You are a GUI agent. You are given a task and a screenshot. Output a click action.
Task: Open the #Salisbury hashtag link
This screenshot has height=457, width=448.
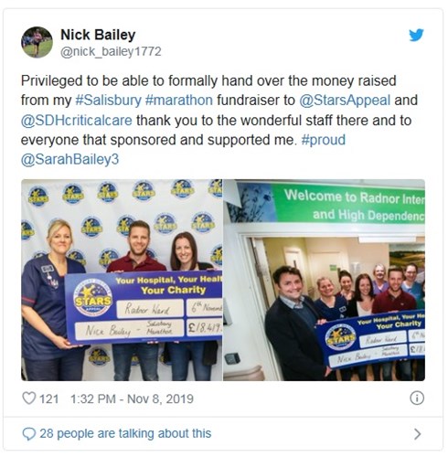click(x=108, y=101)
